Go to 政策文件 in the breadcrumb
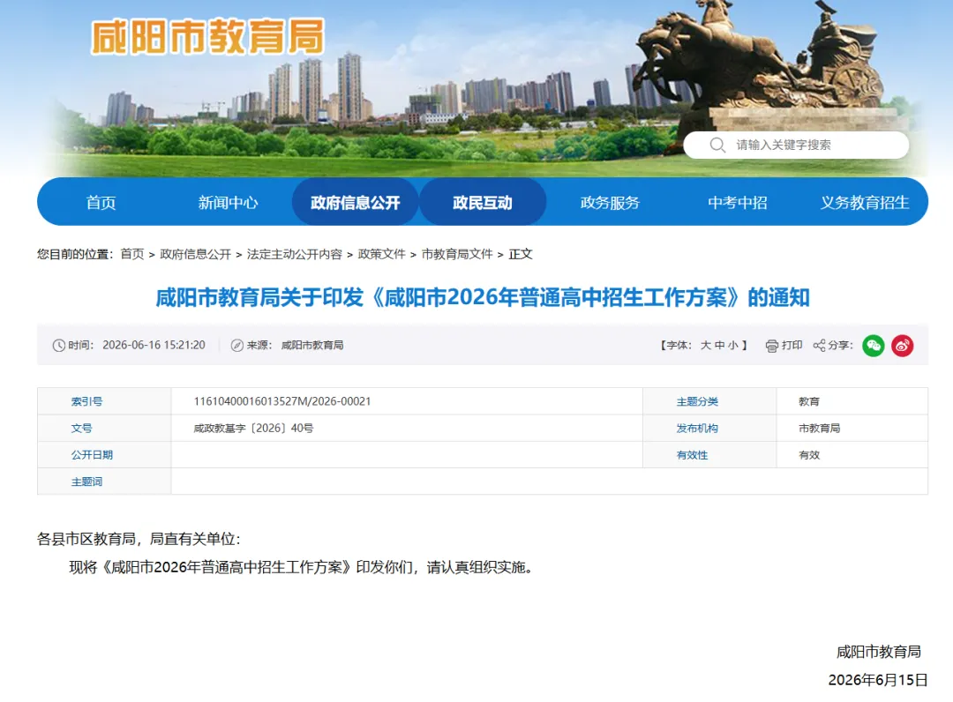 tap(382, 254)
